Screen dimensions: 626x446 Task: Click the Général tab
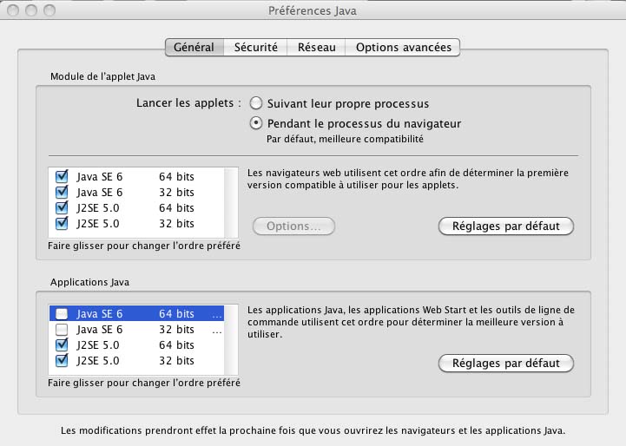coord(194,48)
